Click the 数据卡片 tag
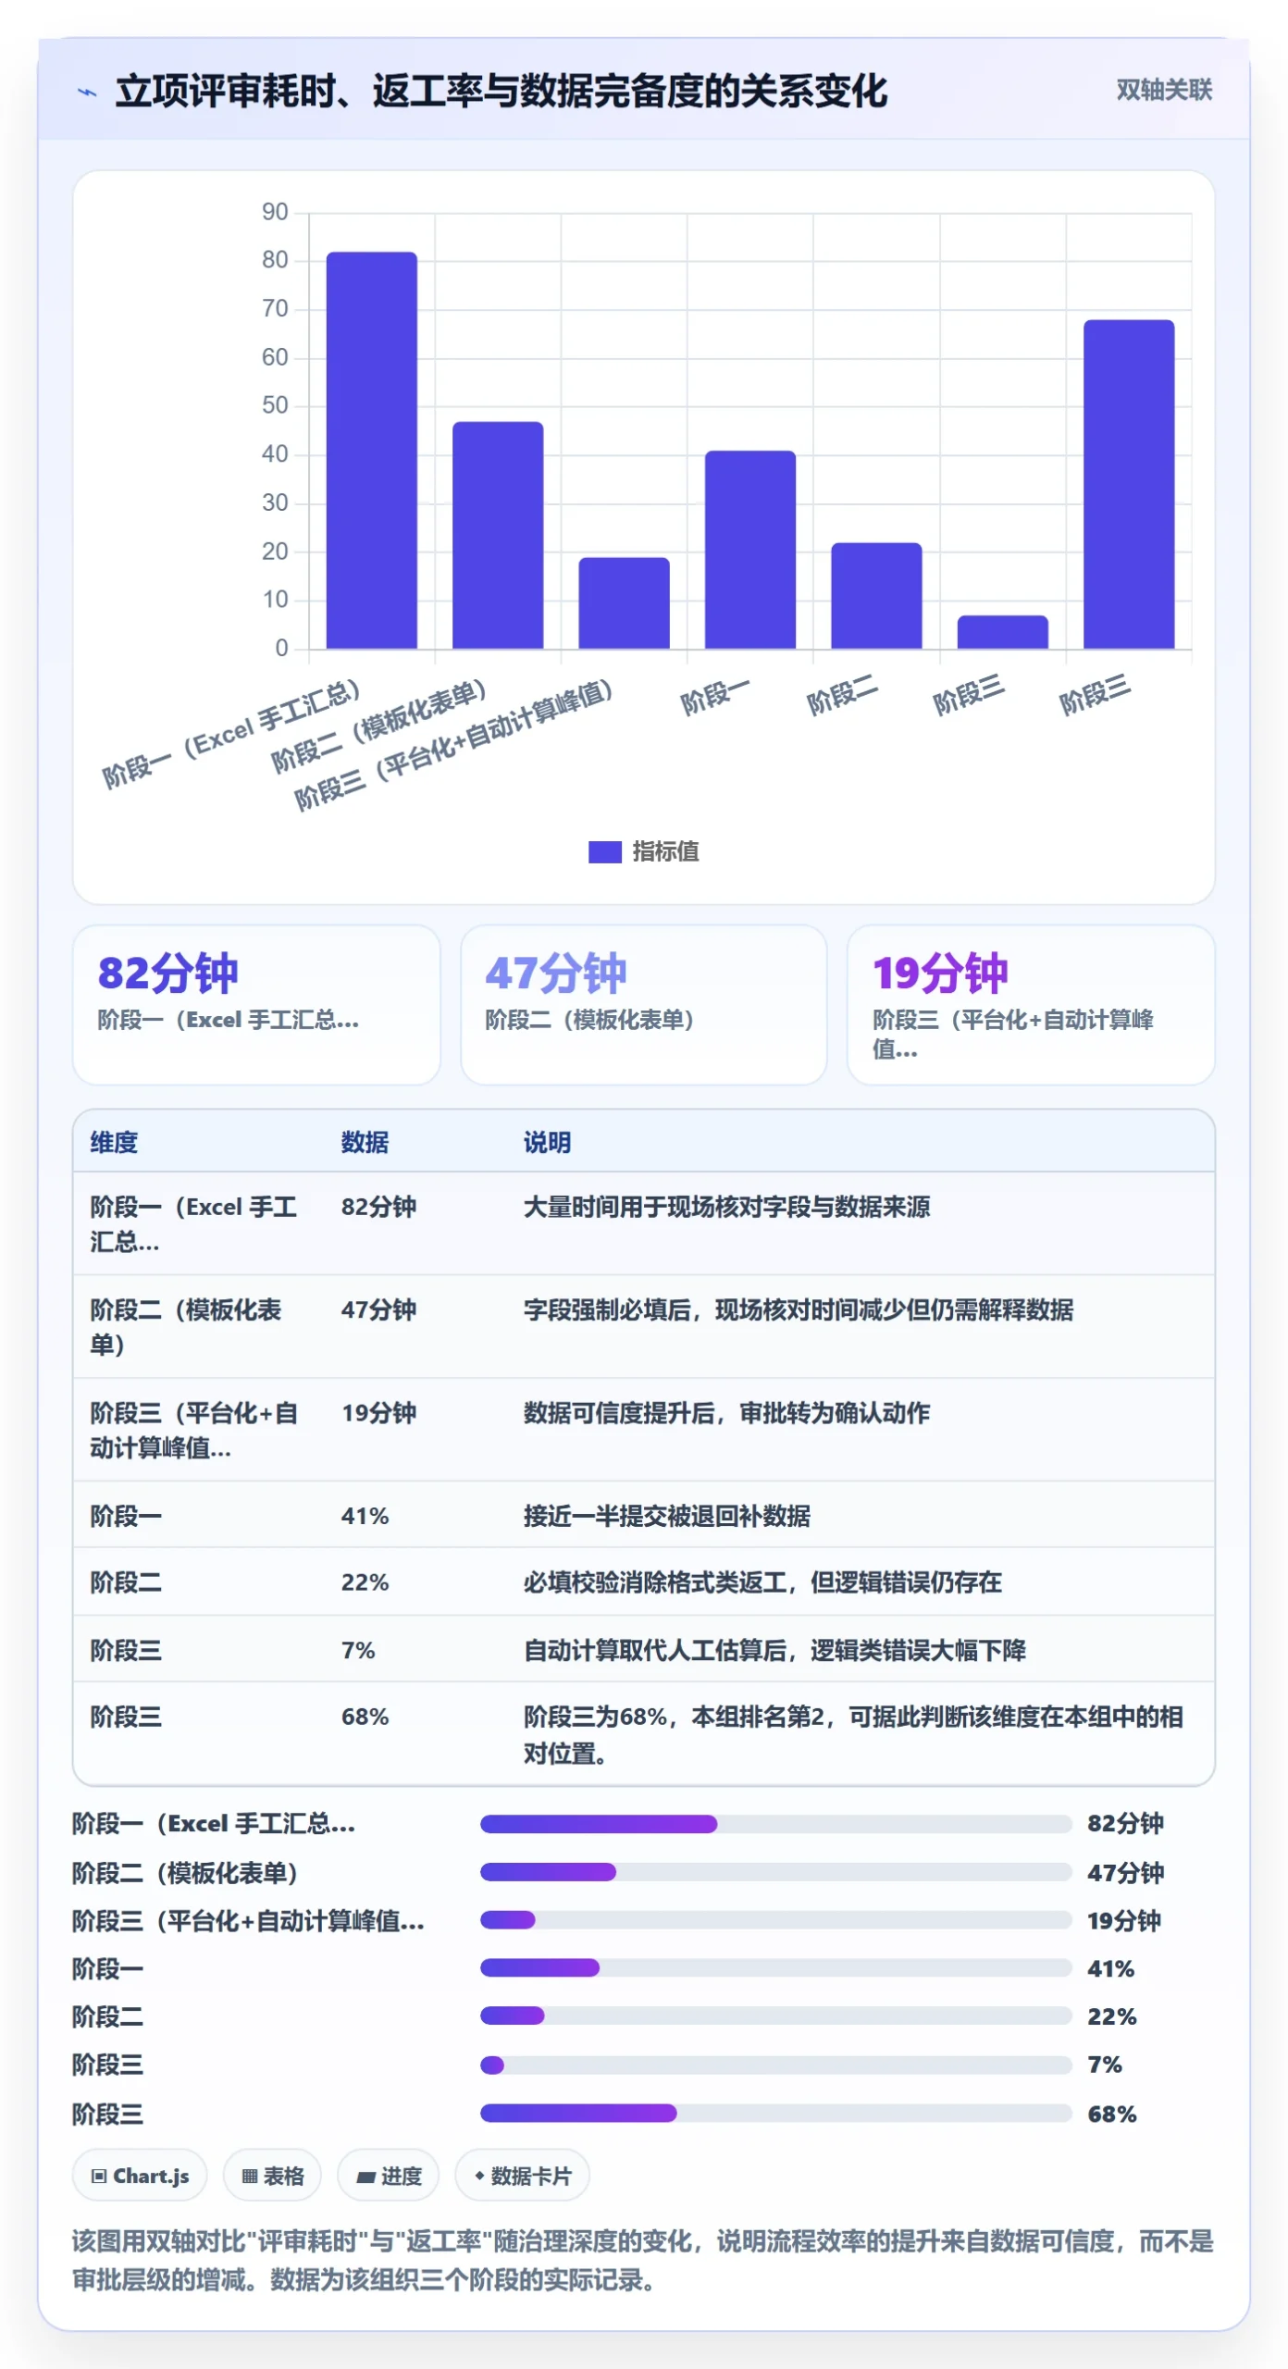The image size is (1288, 2369). point(522,2176)
